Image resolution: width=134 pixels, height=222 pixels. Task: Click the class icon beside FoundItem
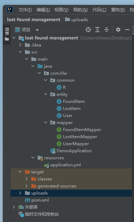click(59, 101)
